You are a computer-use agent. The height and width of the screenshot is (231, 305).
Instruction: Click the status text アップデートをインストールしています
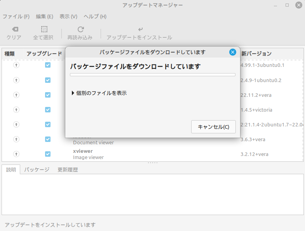click(x=50, y=225)
